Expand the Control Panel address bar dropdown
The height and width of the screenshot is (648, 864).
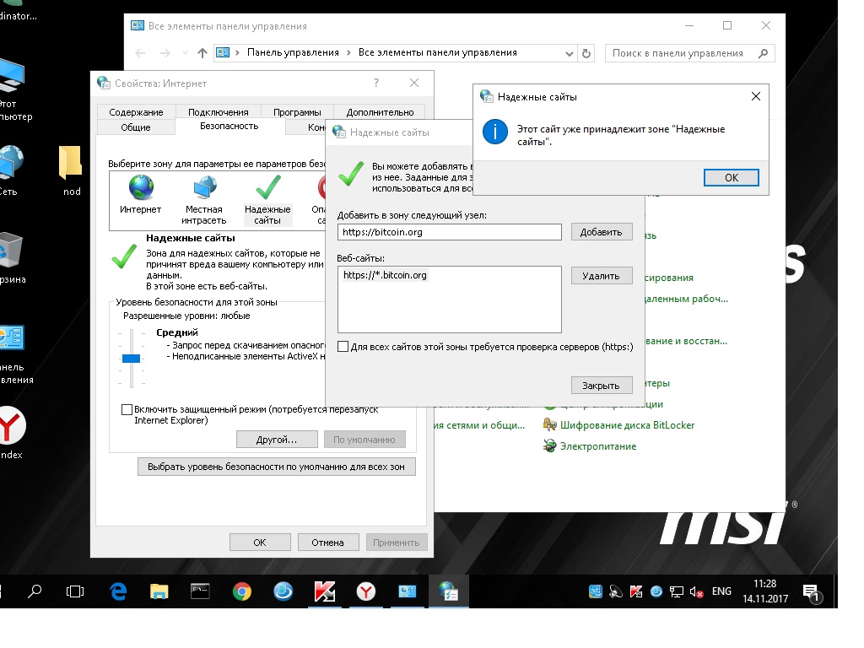click(x=570, y=53)
